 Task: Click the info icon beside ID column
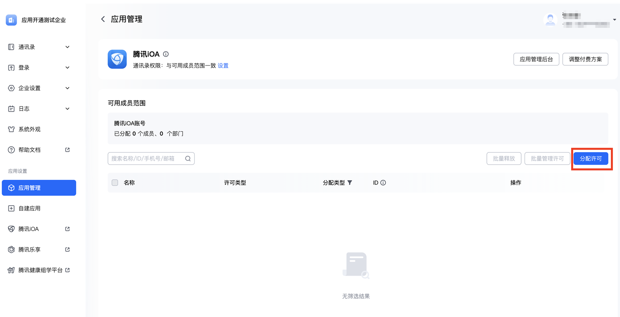383,182
